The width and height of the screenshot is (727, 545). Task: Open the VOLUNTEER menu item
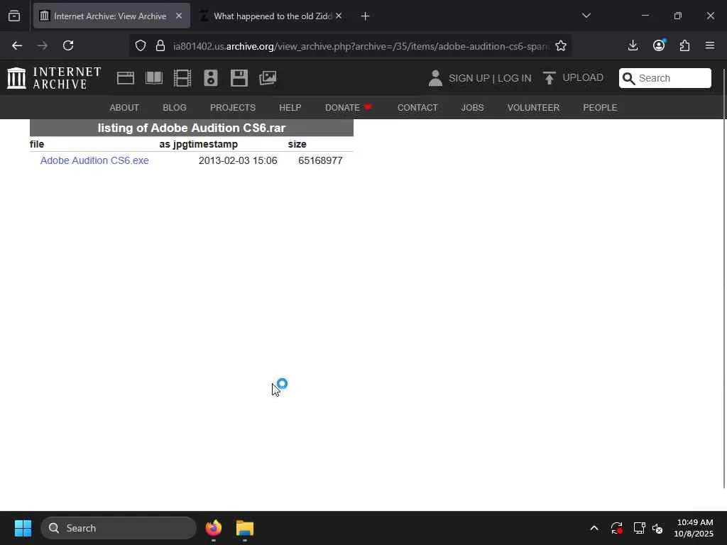[533, 108]
